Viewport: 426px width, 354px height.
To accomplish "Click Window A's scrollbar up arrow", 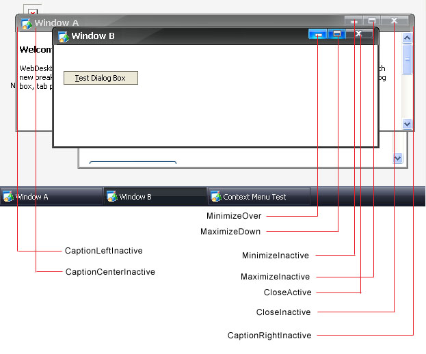I will pos(407,38).
